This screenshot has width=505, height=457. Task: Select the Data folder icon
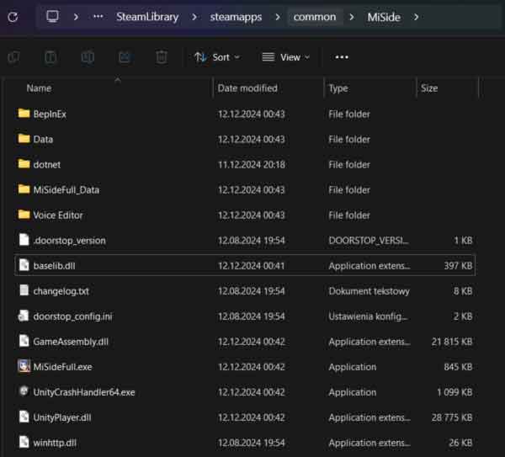click(24, 139)
